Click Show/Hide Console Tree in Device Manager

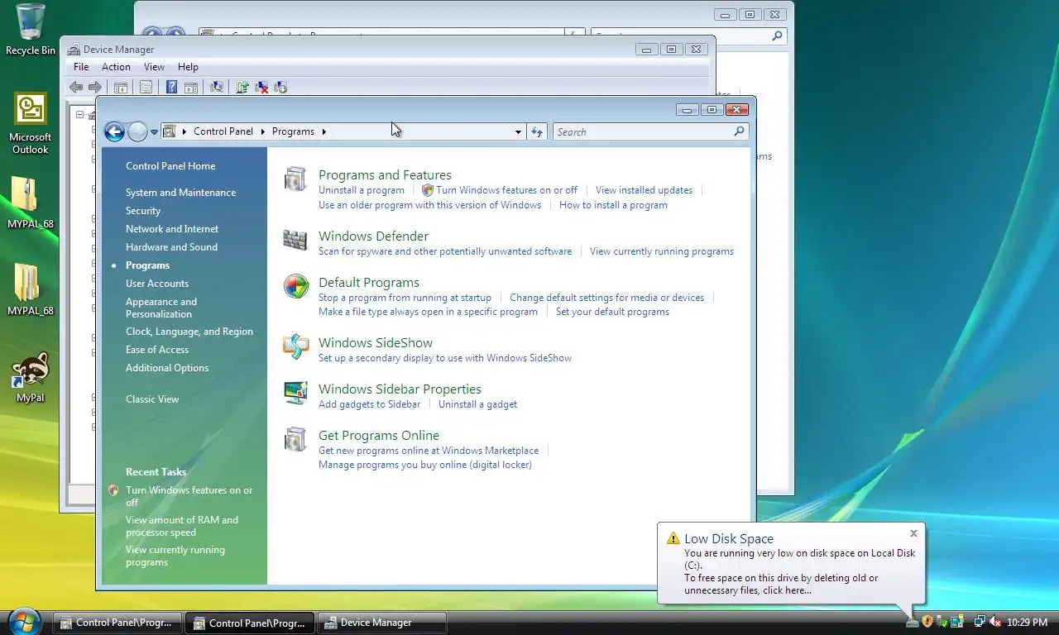[121, 87]
